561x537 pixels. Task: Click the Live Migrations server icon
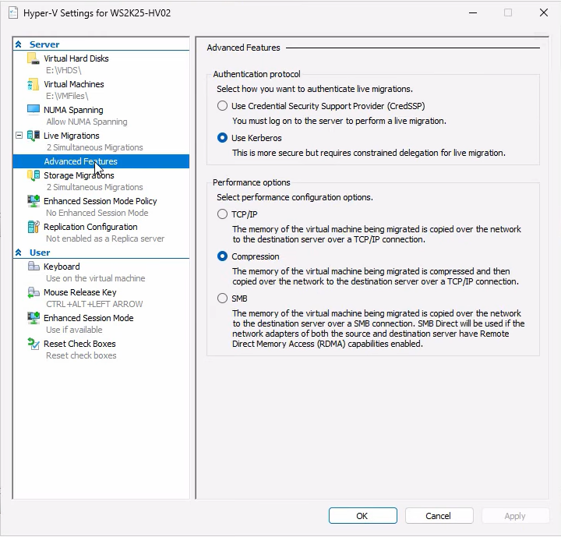coord(34,136)
